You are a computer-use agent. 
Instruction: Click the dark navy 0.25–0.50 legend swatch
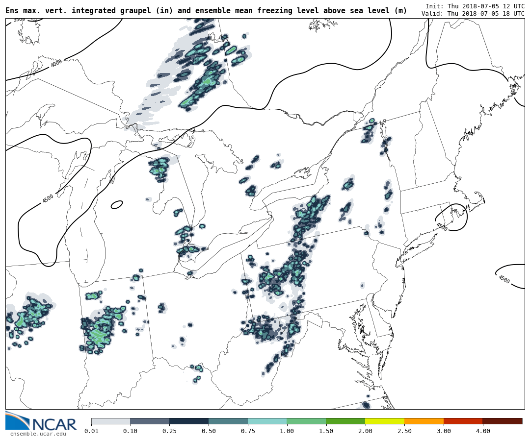pyautogui.click(x=189, y=421)
